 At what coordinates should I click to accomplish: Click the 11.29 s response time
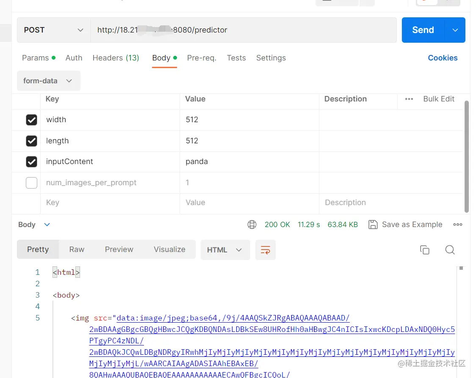coord(309,225)
